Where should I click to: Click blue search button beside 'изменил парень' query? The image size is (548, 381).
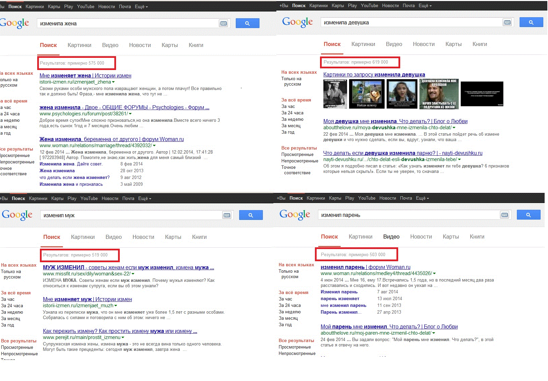tap(528, 215)
